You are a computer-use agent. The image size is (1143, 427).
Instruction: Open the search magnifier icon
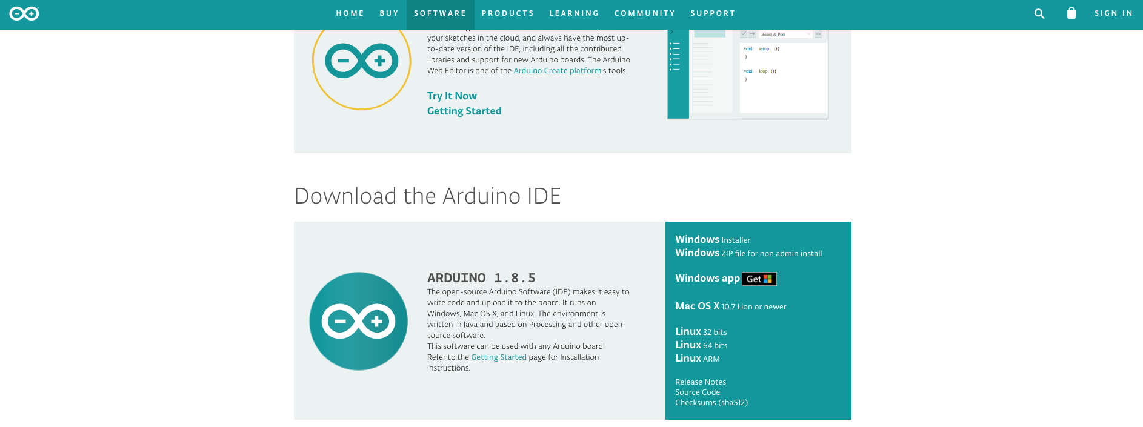1039,13
